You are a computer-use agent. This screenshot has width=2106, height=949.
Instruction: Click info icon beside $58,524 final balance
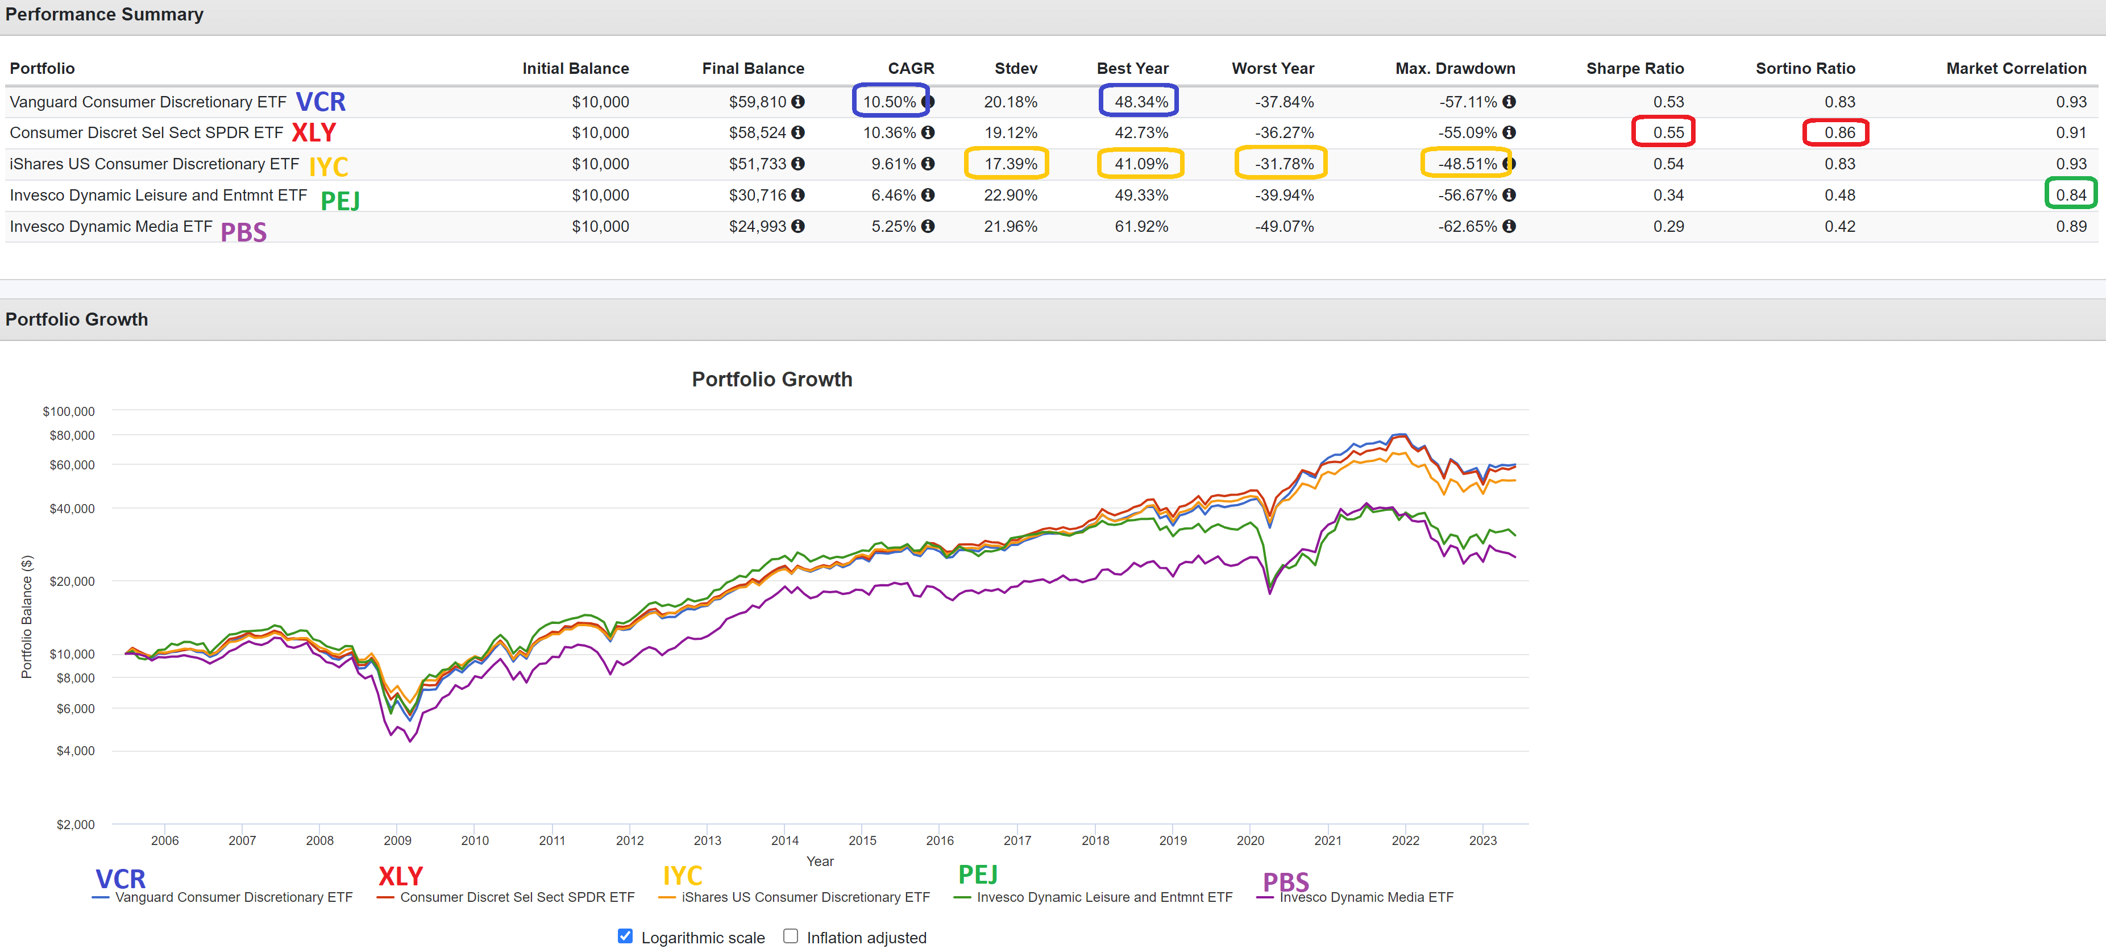coord(798,132)
